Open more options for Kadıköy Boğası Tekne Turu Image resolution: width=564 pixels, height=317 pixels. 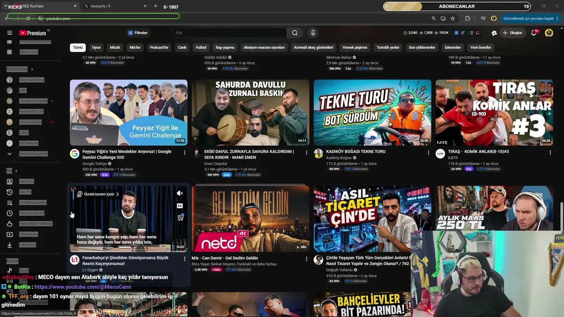pos(428,152)
